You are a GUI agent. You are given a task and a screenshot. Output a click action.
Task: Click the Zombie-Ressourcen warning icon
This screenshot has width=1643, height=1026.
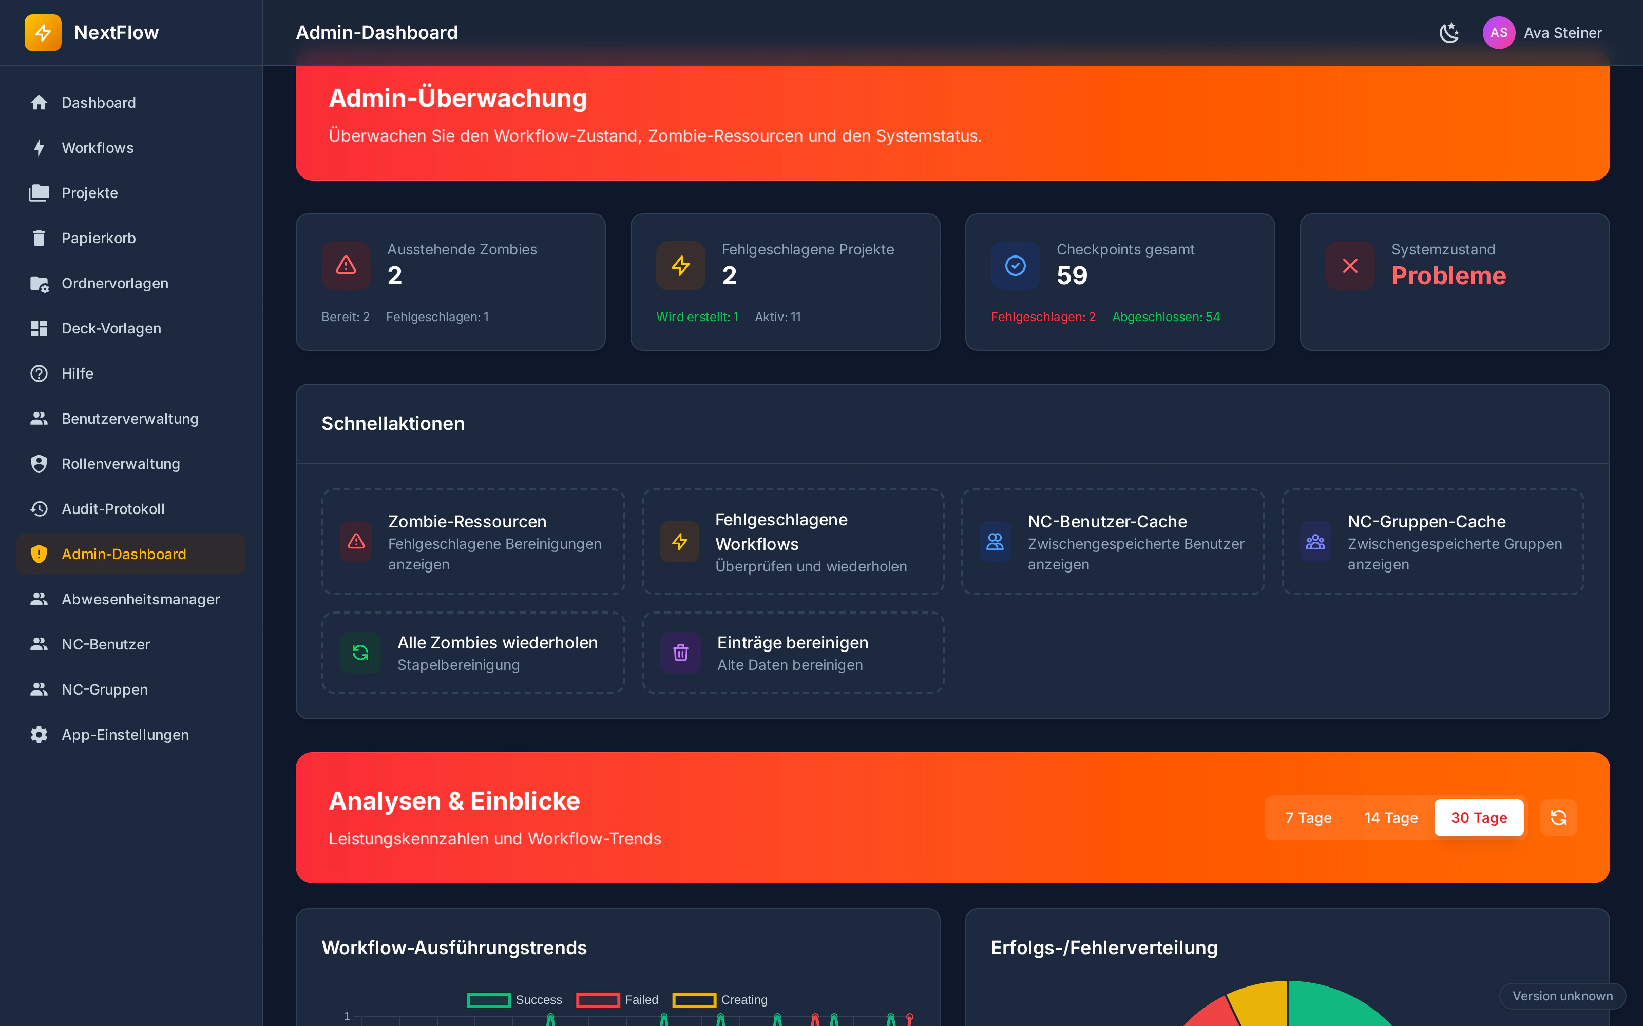[x=356, y=542]
